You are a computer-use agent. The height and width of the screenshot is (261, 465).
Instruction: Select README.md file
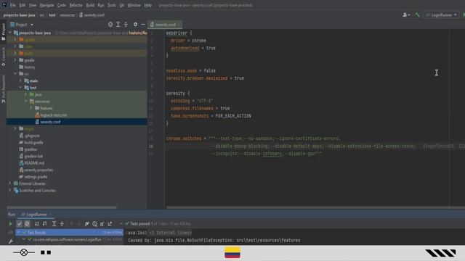point(32,163)
